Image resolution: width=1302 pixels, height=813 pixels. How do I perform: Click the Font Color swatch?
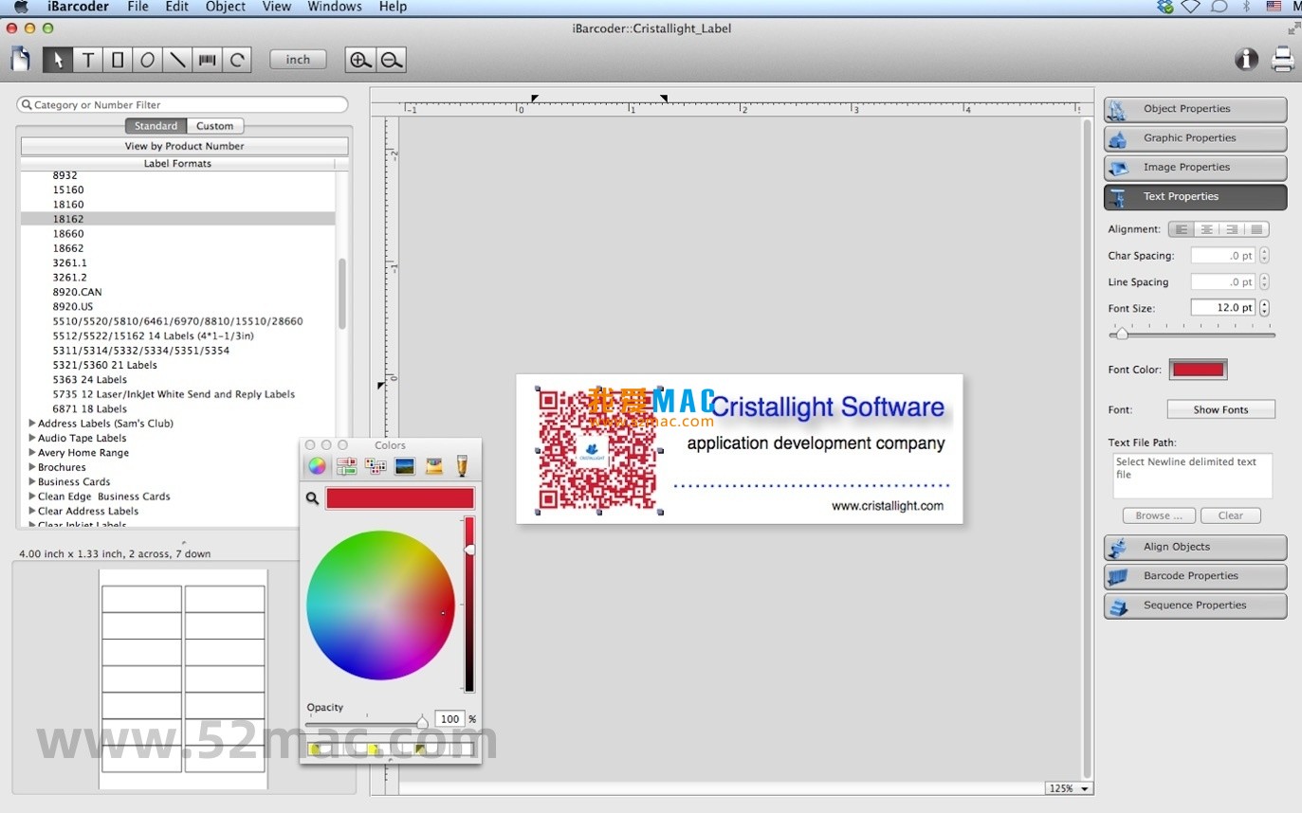pyautogui.click(x=1198, y=370)
